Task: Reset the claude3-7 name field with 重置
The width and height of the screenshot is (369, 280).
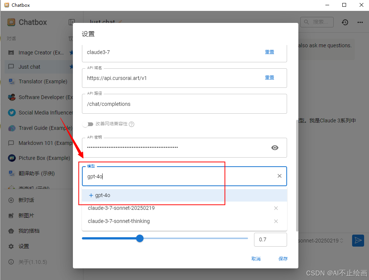Action: coord(269,52)
